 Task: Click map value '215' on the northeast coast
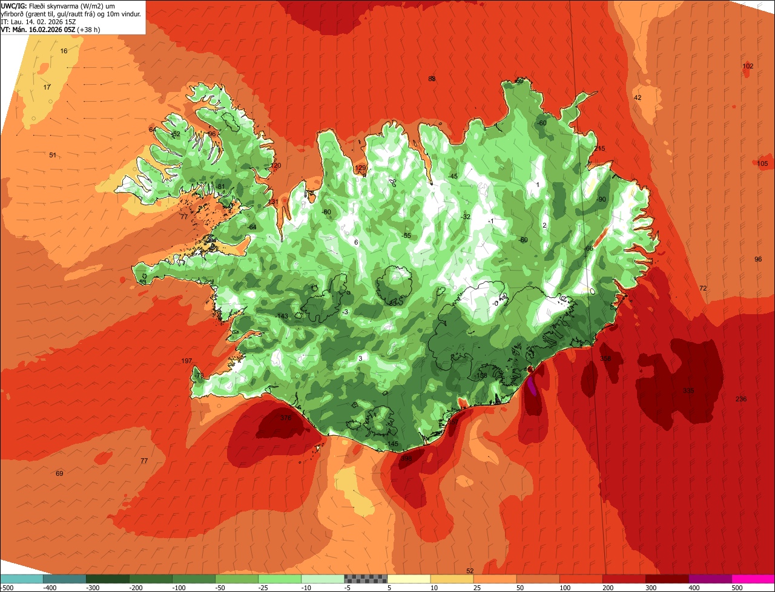599,148
